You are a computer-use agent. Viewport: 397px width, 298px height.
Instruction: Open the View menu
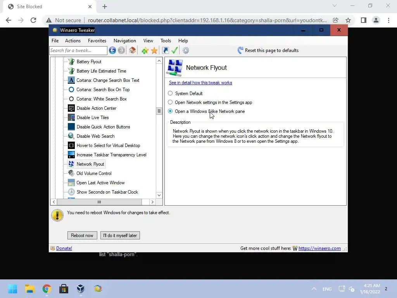148,41
